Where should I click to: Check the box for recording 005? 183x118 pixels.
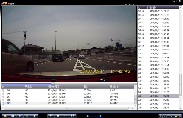(3, 91)
